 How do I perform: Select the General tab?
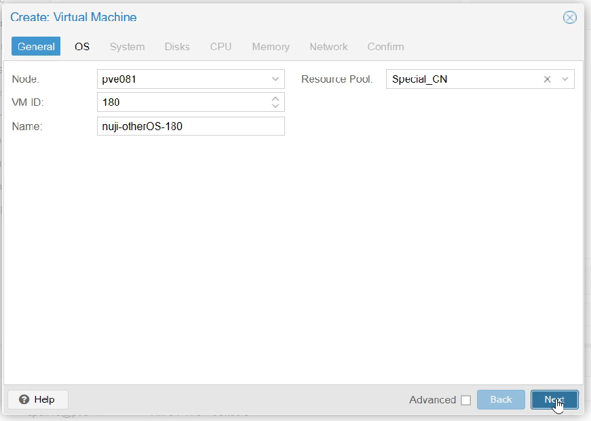tap(35, 46)
